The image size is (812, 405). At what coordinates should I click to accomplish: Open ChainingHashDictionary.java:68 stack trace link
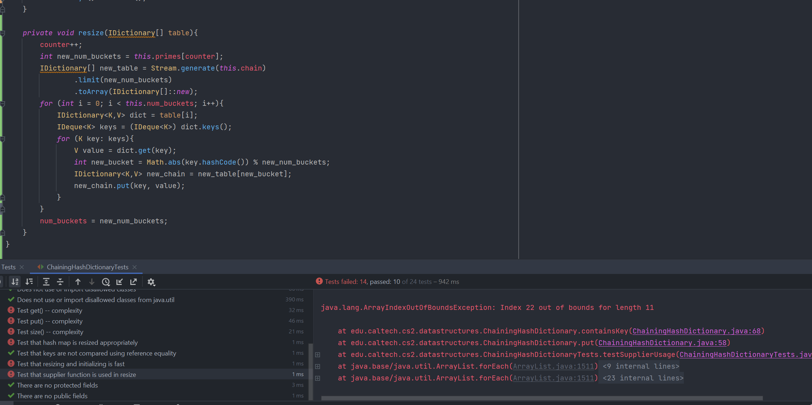[x=696, y=331]
